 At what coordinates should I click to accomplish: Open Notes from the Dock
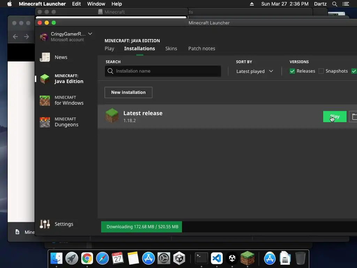(x=133, y=259)
